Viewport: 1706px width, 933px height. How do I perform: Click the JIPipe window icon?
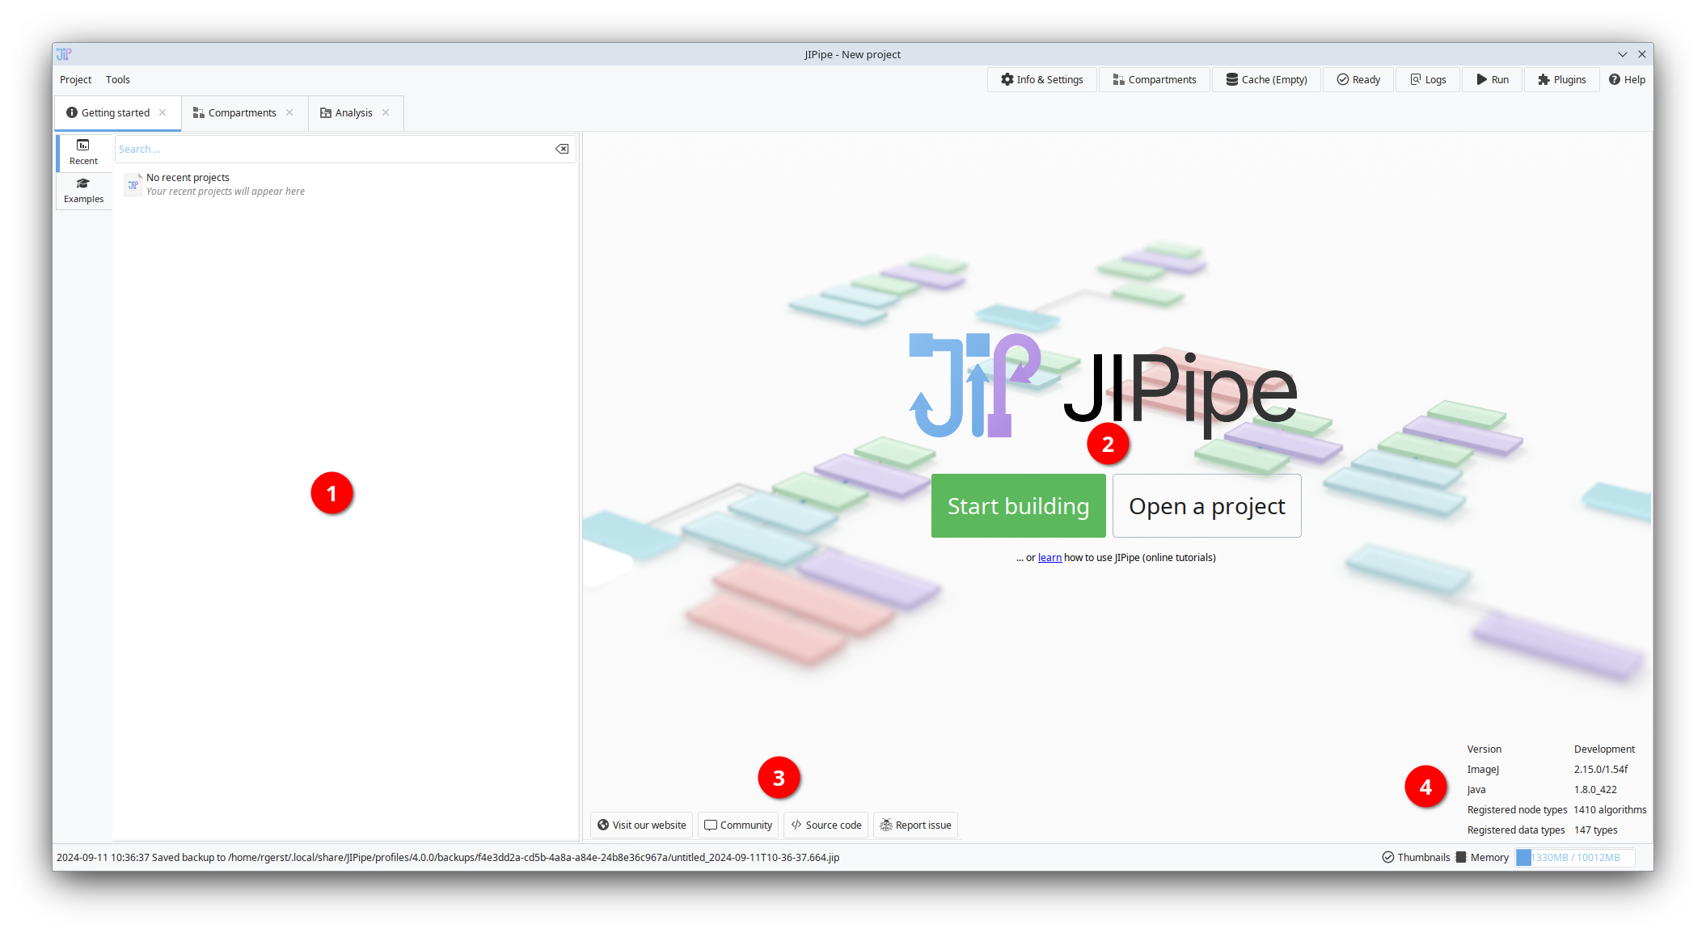point(64,54)
